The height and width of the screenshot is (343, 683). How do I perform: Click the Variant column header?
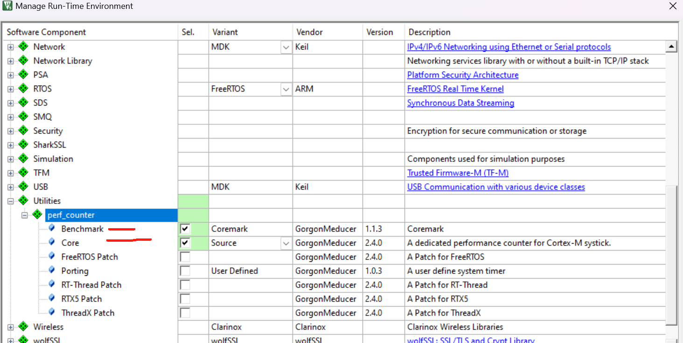click(x=251, y=32)
